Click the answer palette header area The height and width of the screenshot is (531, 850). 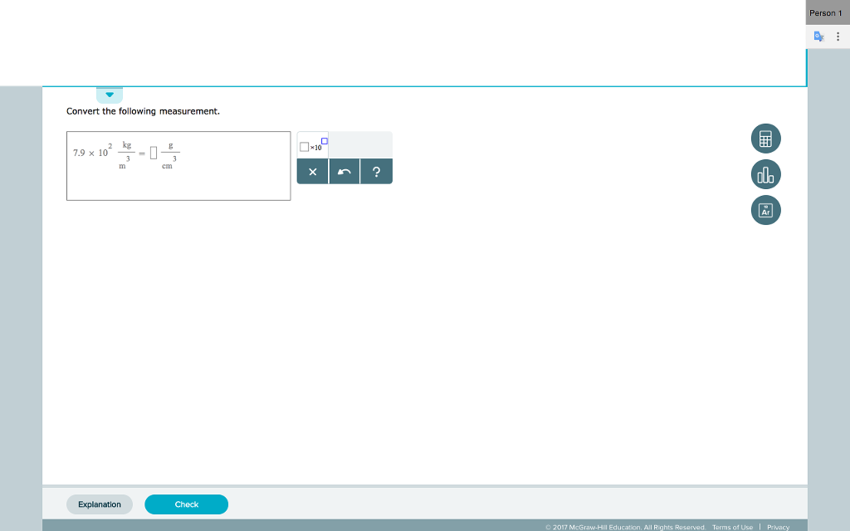tap(361, 144)
